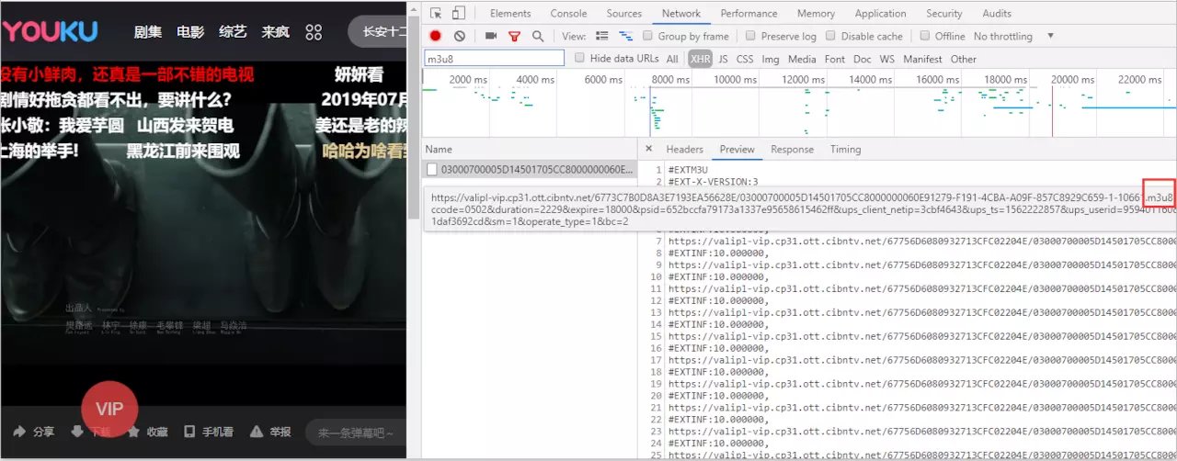Click the m3u8 filter text field
Viewport: 1177px width, 461px height.
click(x=494, y=58)
